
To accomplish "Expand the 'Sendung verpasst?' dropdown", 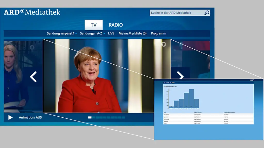I will [62, 33].
